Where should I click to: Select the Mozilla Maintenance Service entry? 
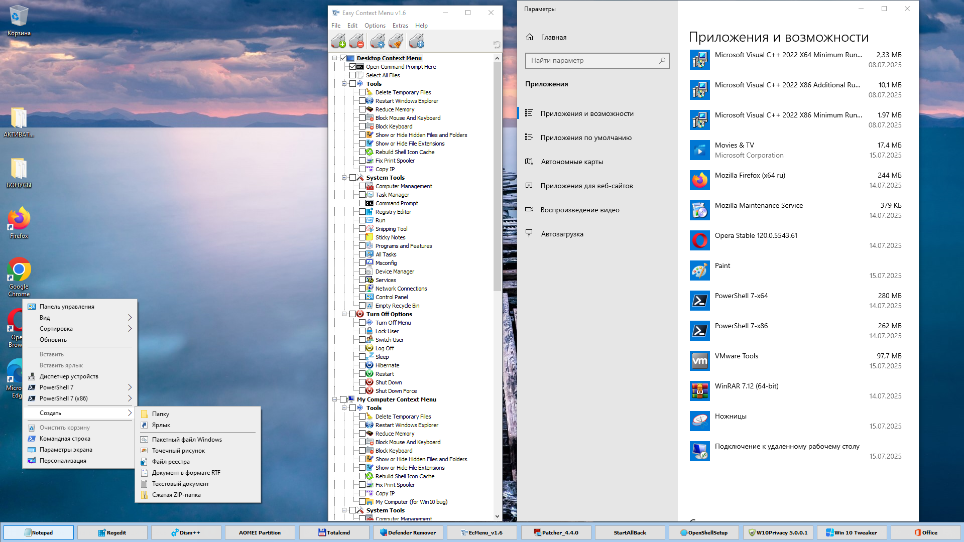click(797, 210)
